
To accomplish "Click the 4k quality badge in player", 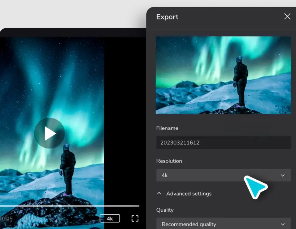I will (110, 219).
